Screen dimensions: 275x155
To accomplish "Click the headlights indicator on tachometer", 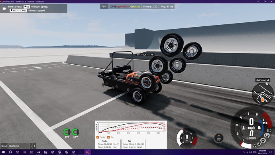I will click(269, 130).
